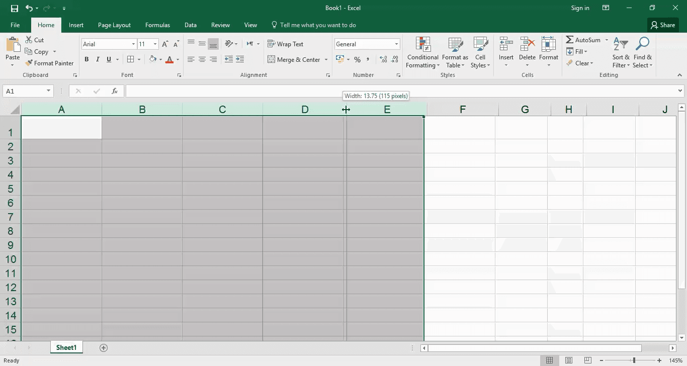Image resolution: width=687 pixels, height=366 pixels.
Task: Click the Merge & Center icon
Action: 271,59
